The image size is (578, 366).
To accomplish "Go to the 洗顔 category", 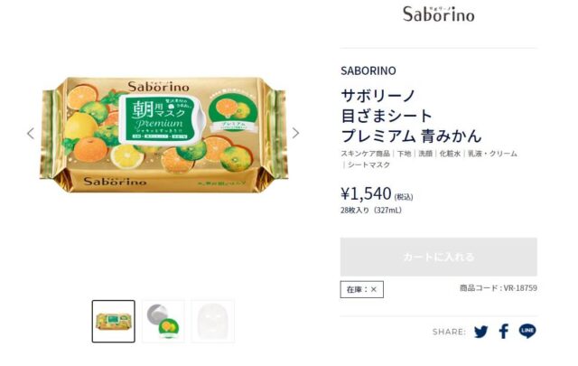I will (425, 154).
